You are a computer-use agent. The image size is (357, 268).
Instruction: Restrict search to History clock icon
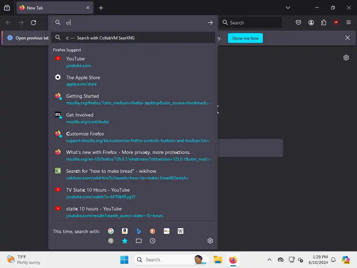pyautogui.click(x=153, y=241)
